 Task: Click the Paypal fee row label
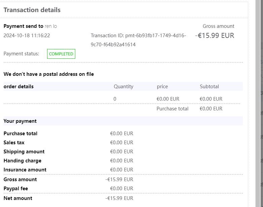coord(15,189)
